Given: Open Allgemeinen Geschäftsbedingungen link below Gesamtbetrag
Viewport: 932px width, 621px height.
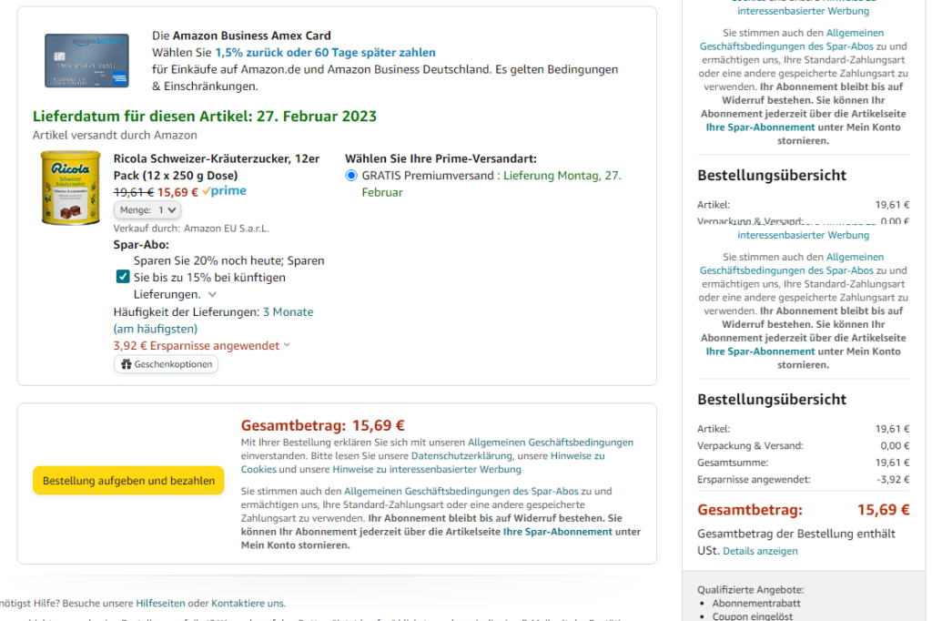Looking at the screenshot, I should [x=551, y=443].
